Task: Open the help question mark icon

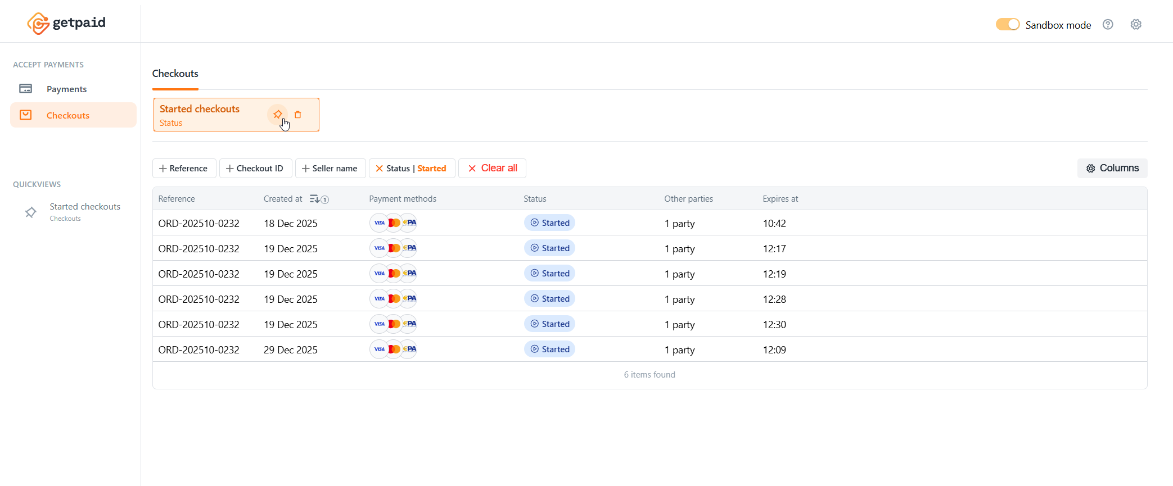Action: pyautogui.click(x=1108, y=25)
